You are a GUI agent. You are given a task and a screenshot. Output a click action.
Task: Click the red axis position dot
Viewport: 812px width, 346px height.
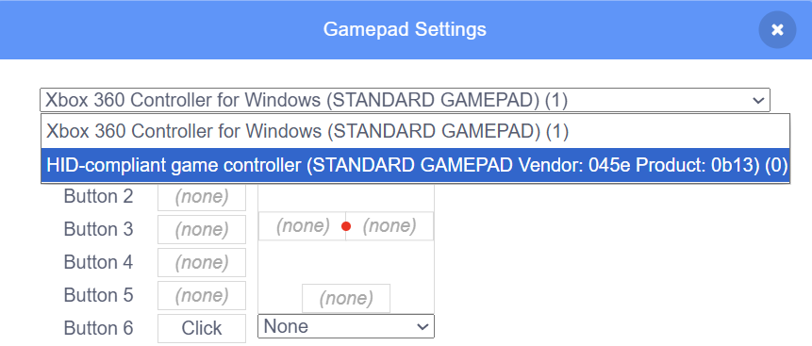coord(346,226)
